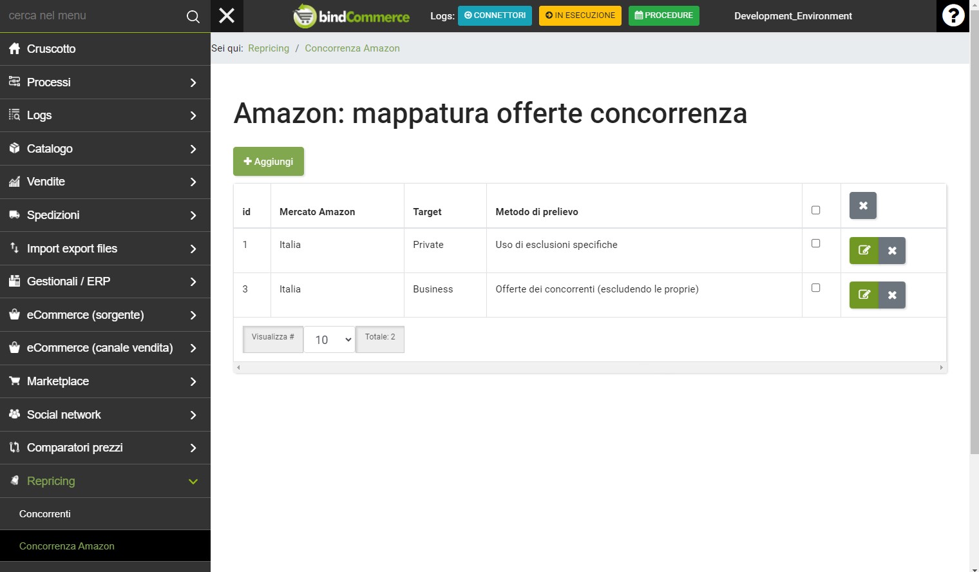This screenshot has width=979, height=572.
Task: Tick the checkbox for mapping id 3
Action: 816,287
